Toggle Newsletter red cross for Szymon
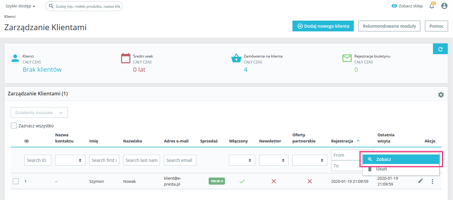 click(x=274, y=182)
